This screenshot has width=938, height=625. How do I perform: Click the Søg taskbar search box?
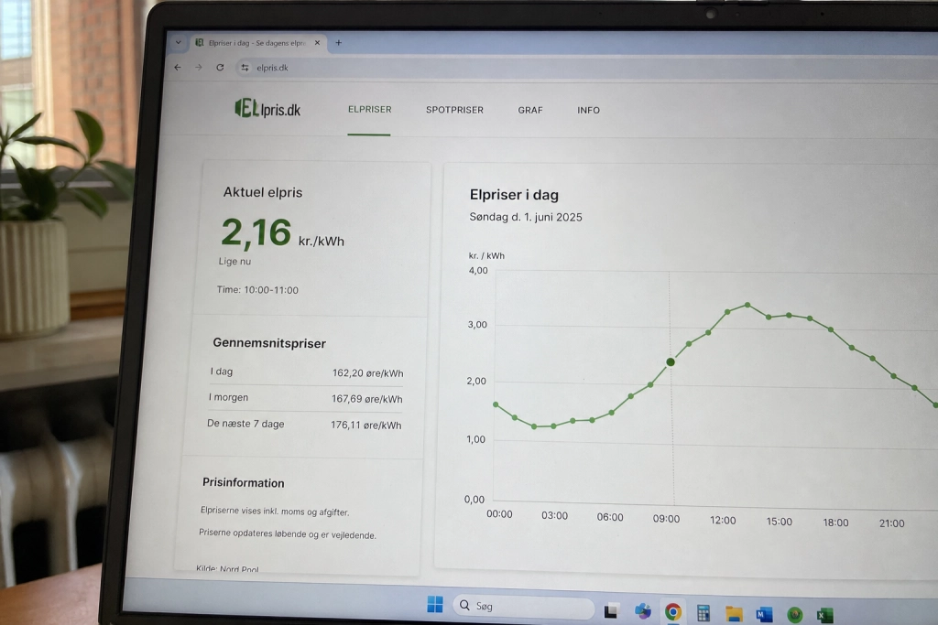[x=523, y=606]
